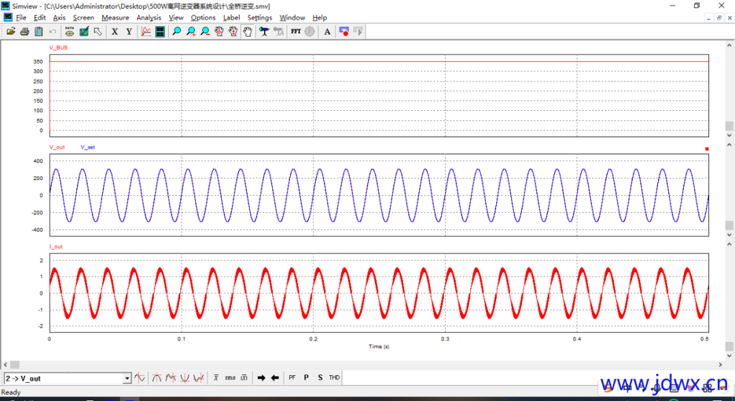Click the V_BUS curve label
The image size is (735, 401).
59,48
